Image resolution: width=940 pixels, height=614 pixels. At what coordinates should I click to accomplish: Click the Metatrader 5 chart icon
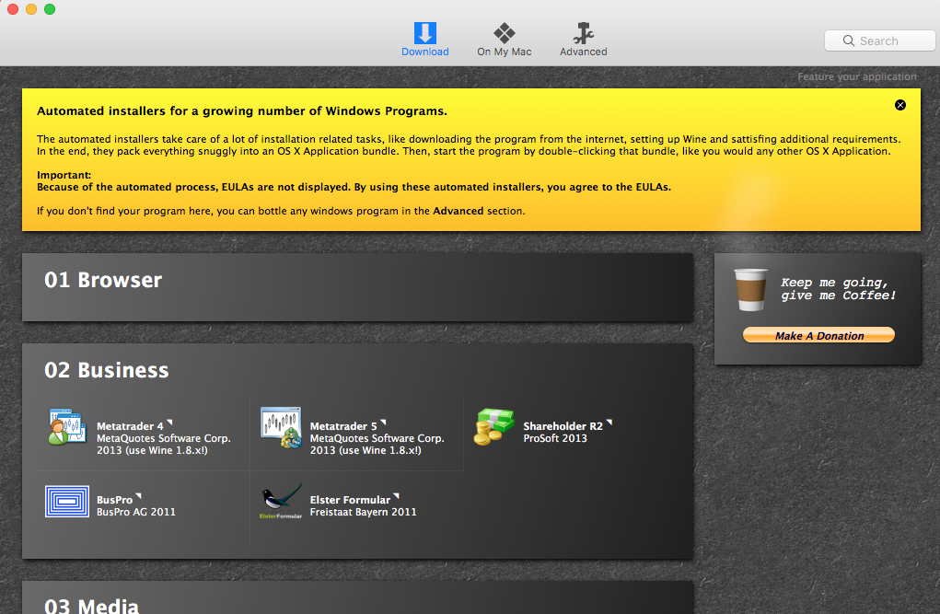pos(281,427)
